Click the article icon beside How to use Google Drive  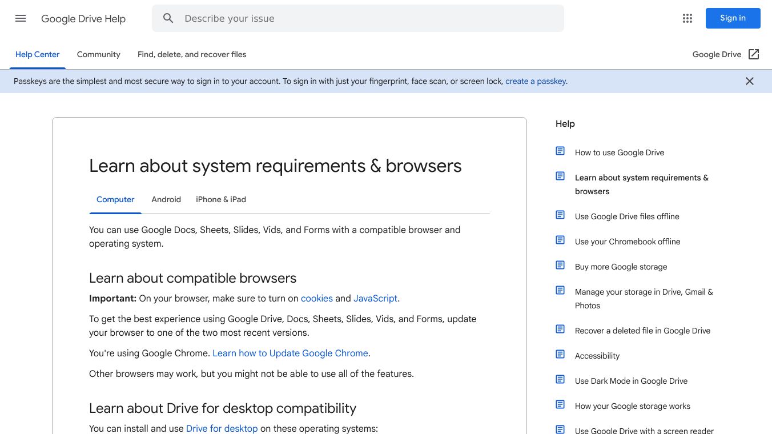[x=560, y=151]
